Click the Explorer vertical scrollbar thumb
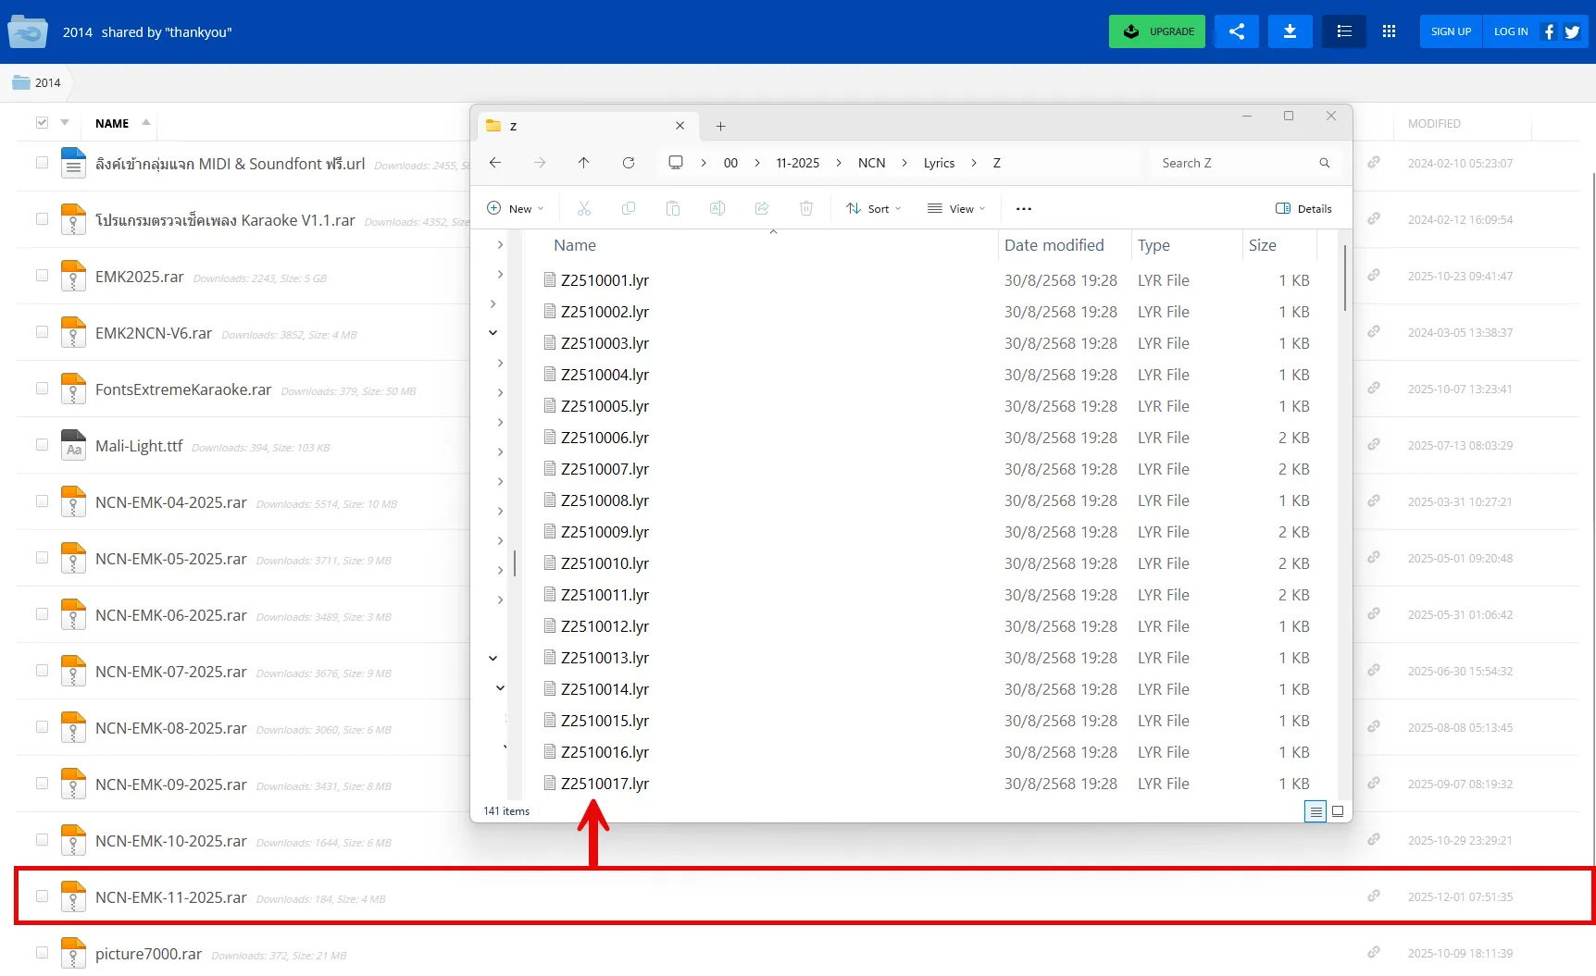 tap(1344, 277)
